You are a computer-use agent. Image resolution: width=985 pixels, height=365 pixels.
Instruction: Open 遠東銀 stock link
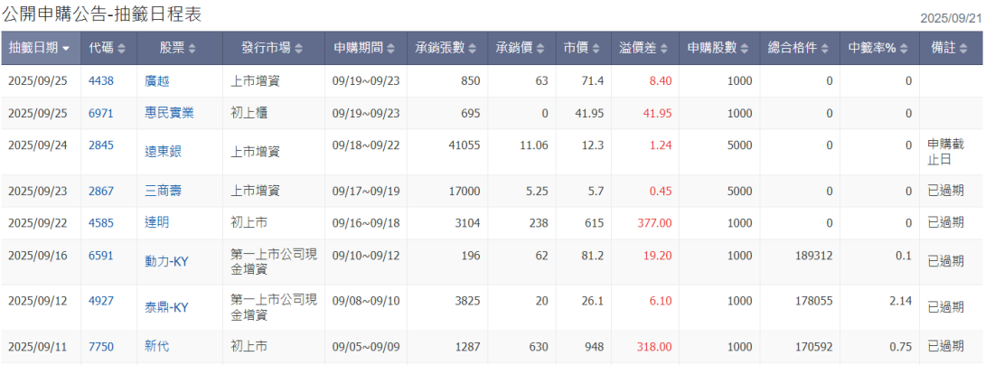tap(164, 152)
